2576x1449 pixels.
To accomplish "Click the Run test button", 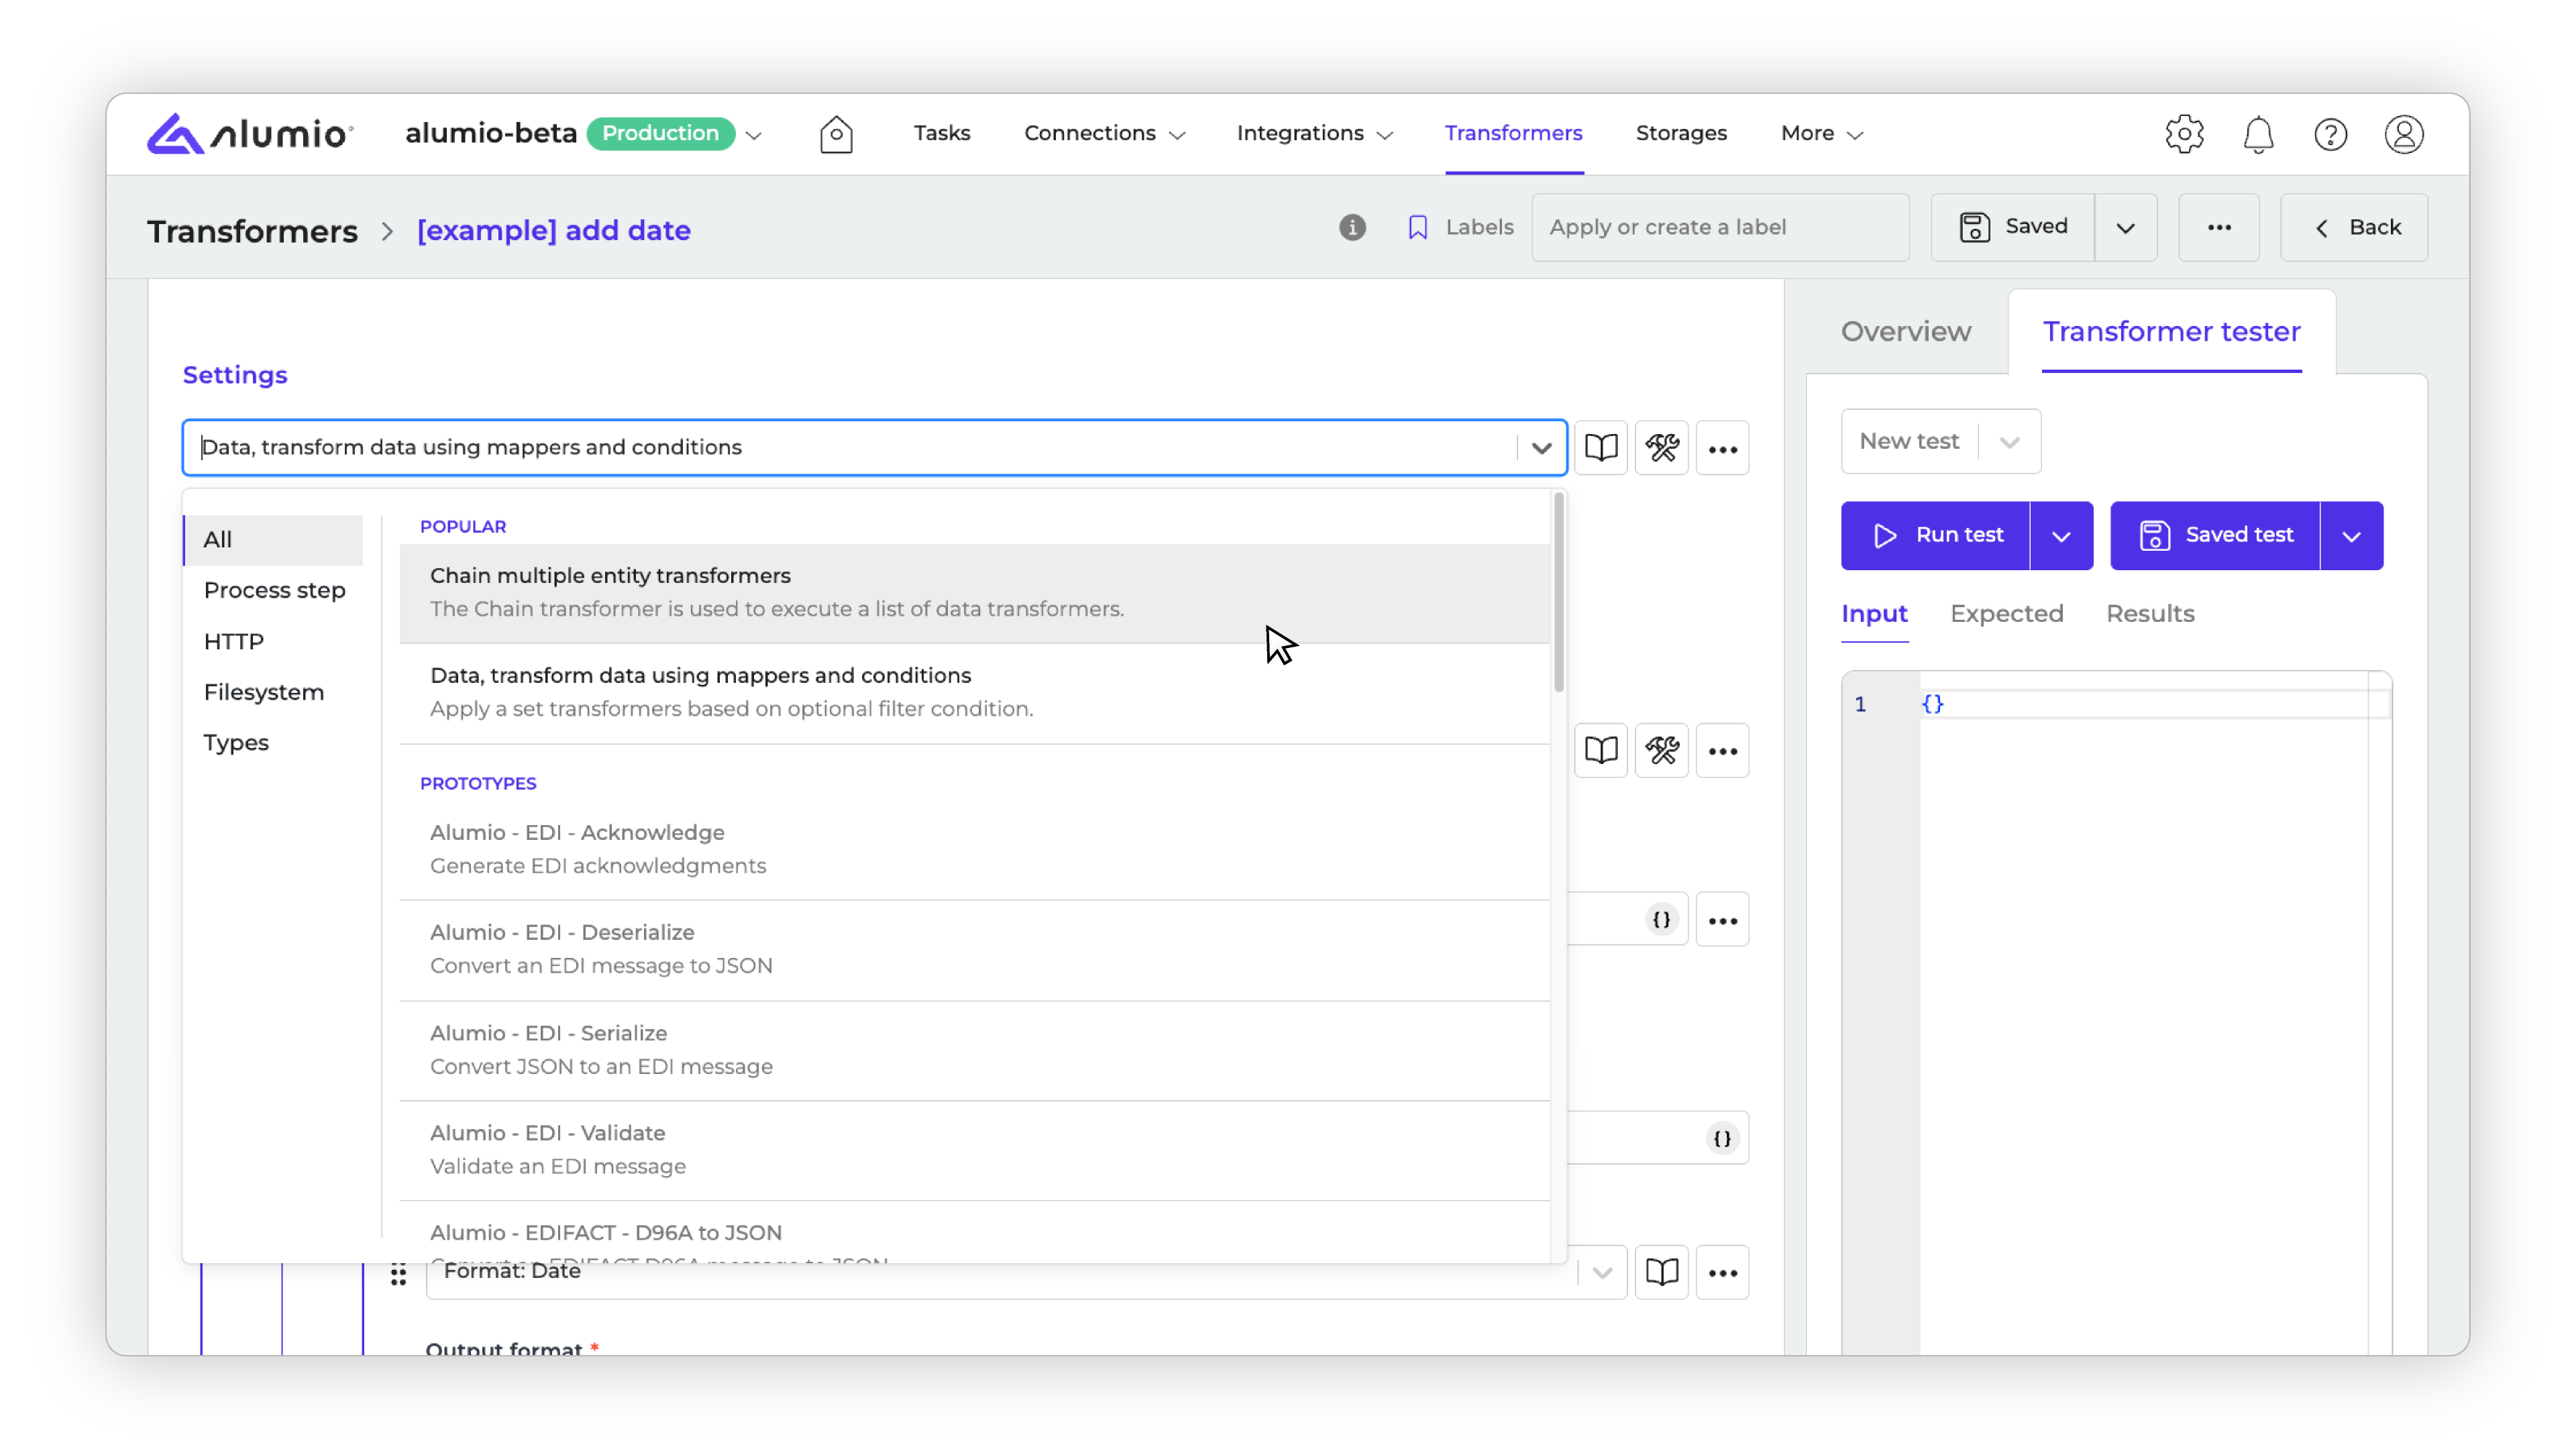I will pos(1935,536).
